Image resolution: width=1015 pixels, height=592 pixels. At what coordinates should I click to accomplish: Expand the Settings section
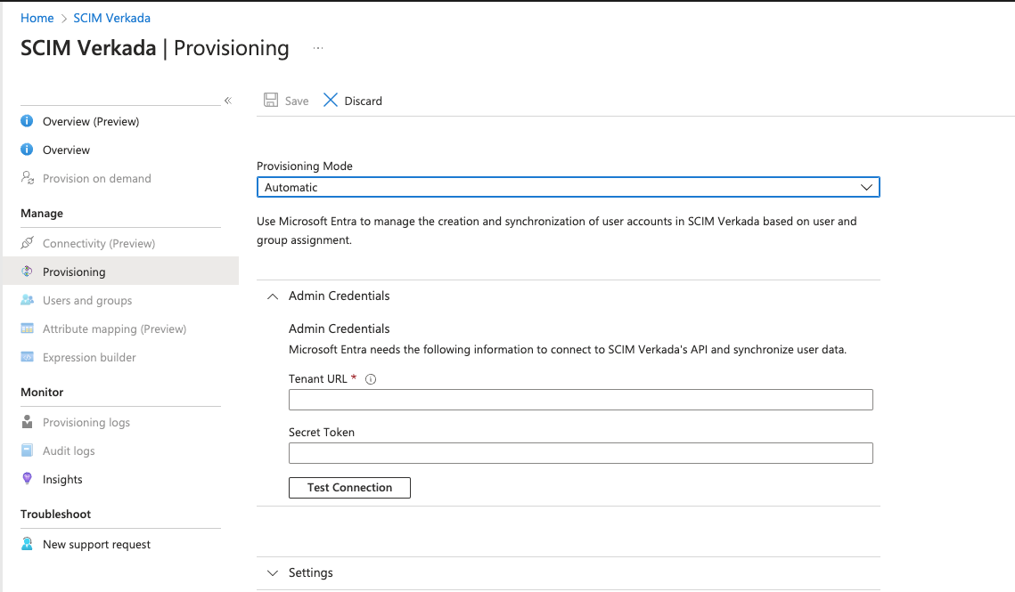273,572
